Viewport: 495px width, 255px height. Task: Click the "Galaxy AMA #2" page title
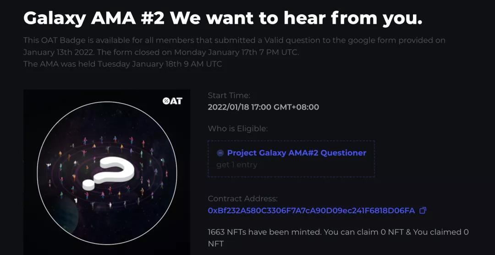coord(222,18)
